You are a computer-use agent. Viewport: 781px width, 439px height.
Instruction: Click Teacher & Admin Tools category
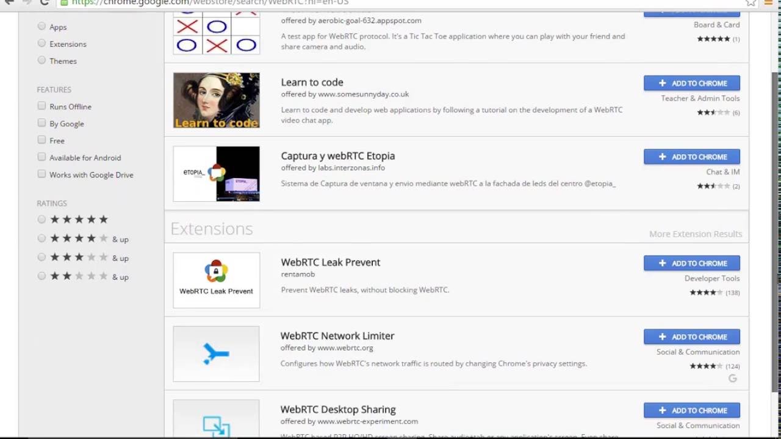(700, 98)
